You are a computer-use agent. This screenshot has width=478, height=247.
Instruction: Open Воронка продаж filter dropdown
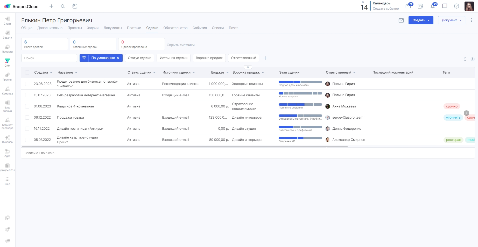[x=209, y=58]
